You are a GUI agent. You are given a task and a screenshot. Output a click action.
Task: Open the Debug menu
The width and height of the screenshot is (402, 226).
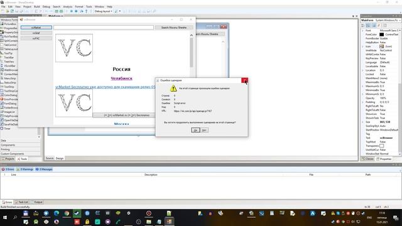click(46, 7)
